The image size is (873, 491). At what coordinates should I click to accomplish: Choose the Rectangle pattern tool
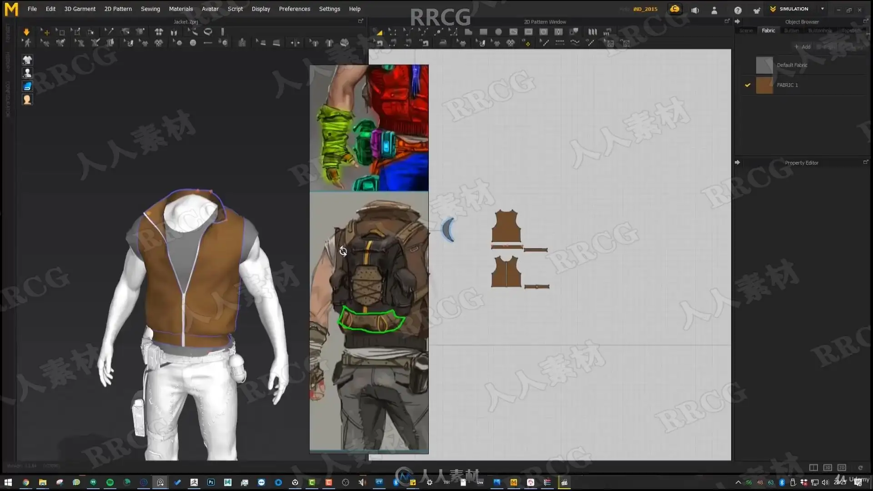coord(483,32)
